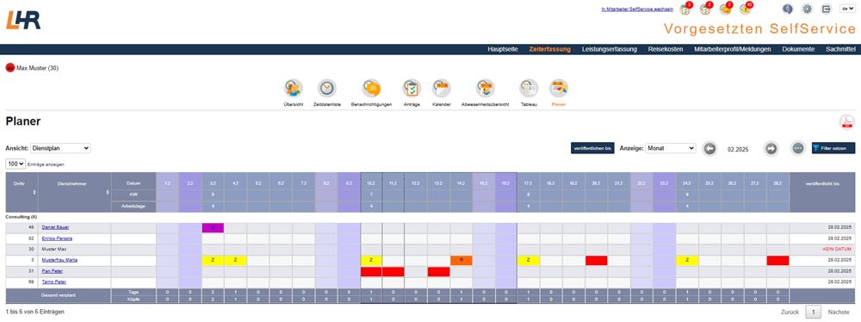Switch to Mitarbeiter SelfService link
This screenshot has height=322, width=861.
click(x=637, y=9)
